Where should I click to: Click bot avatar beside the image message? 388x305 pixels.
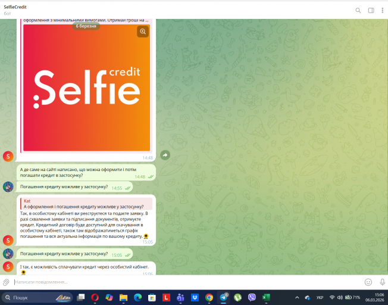8,156
